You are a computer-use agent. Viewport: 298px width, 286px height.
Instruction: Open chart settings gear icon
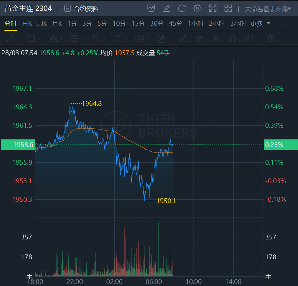pos(197,8)
